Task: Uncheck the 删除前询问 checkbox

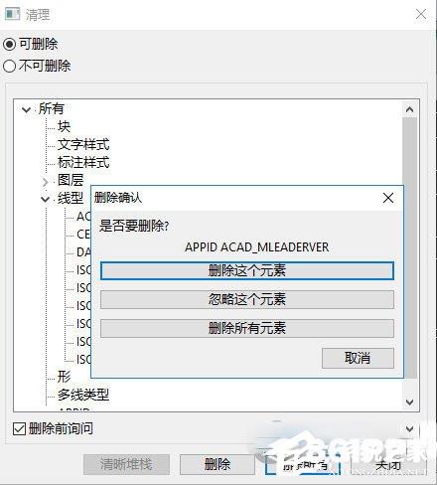Action: coord(19,429)
